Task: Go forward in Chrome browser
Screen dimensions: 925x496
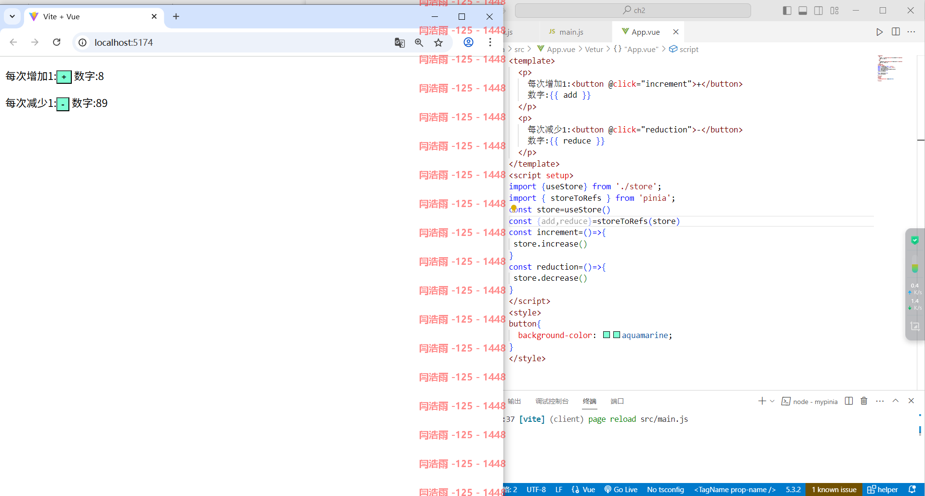Action: pos(35,42)
